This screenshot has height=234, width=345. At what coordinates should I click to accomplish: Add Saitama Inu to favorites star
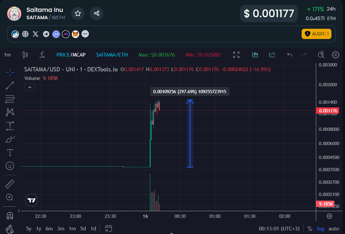78,14
